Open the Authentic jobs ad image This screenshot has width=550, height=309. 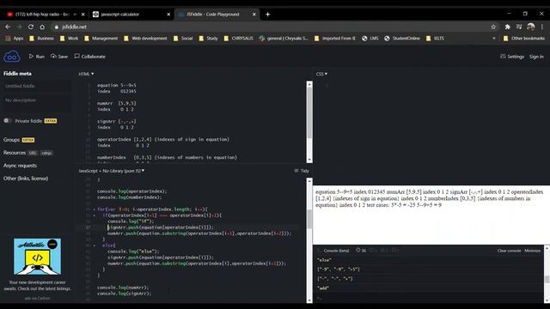coord(37,257)
